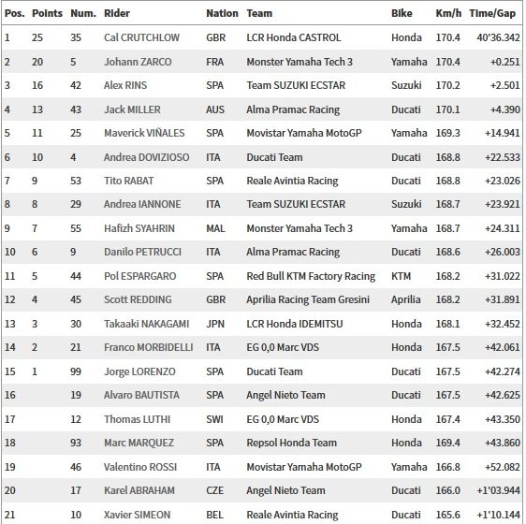Screen dimensions: 526x524
Task: Click the Points column header
Action: coord(47,13)
